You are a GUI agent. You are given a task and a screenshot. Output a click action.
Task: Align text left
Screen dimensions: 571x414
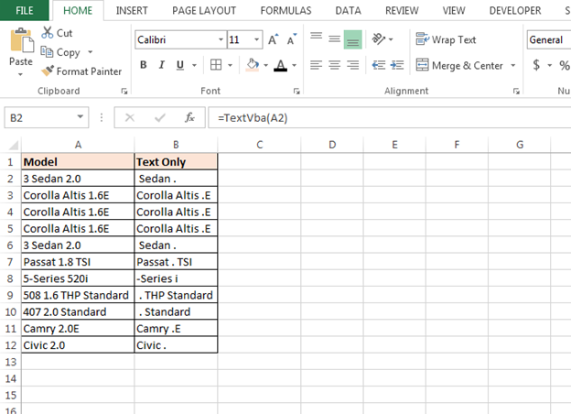tap(316, 65)
